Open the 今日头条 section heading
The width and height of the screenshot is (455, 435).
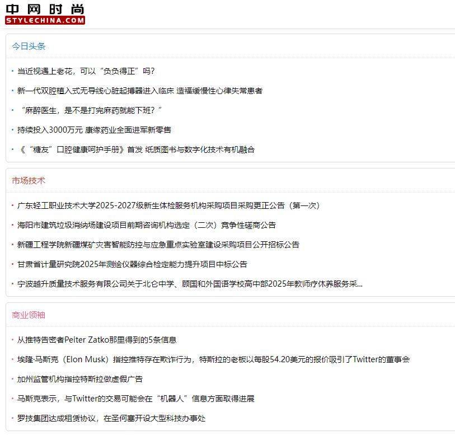pos(29,46)
